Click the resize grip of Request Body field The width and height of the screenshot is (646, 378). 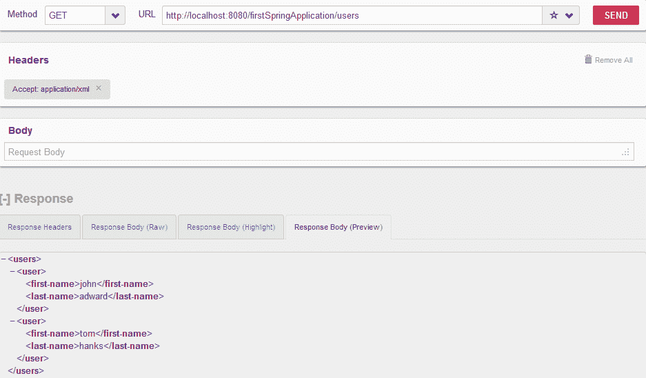626,152
